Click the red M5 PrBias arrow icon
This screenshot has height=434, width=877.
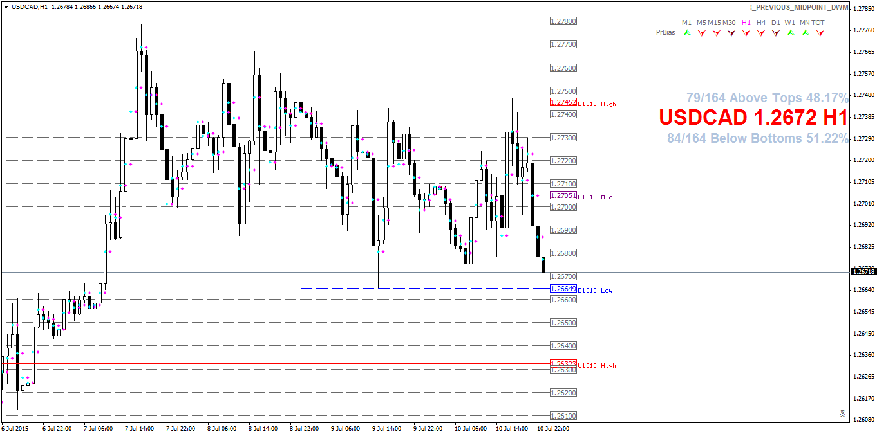click(702, 33)
